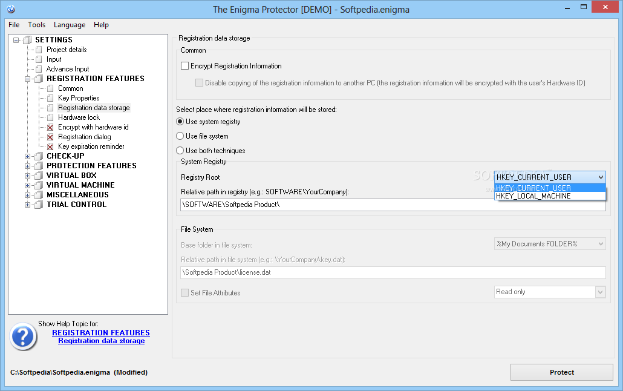Viewport: 623px width, 391px height.
Task: Click the Relative path in registry input field
Action: point(393,205)
